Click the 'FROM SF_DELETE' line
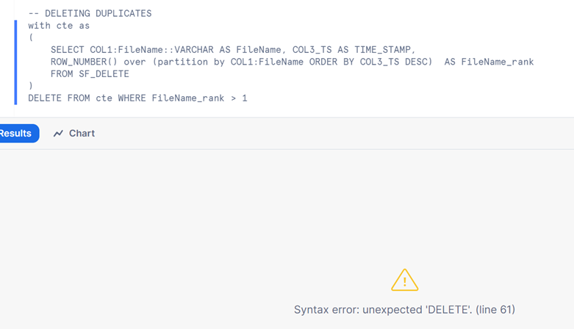 (90, 74)
